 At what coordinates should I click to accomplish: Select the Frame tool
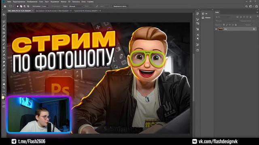coord(4,33)
